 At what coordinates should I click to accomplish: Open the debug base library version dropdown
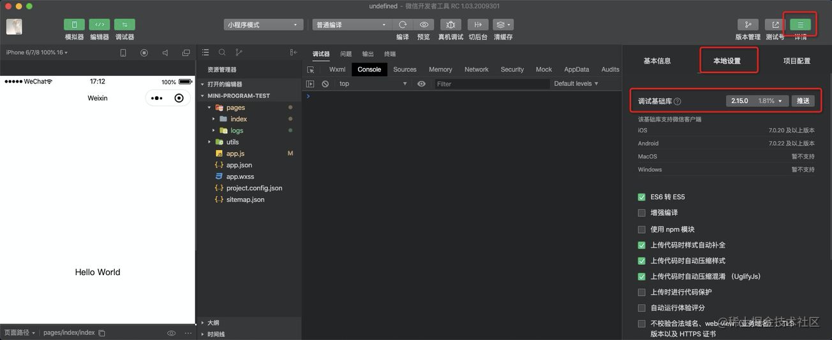click(757, 101)
